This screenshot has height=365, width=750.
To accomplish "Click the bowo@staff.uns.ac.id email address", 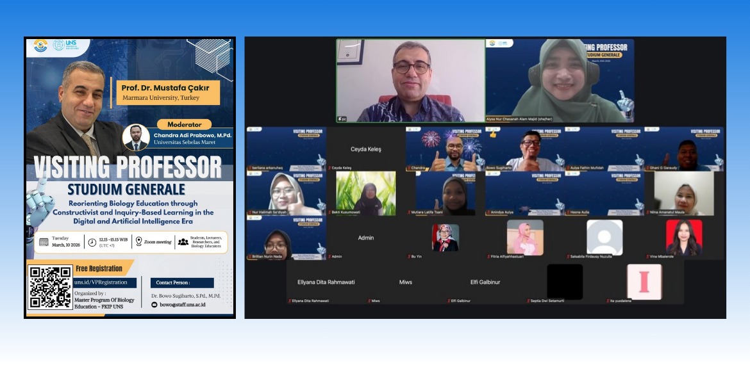I will pyautogui.click(x=186, y=305).
